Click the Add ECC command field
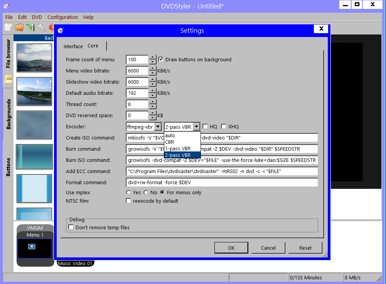Screen dimensions: 386x284 coord(222,171)
